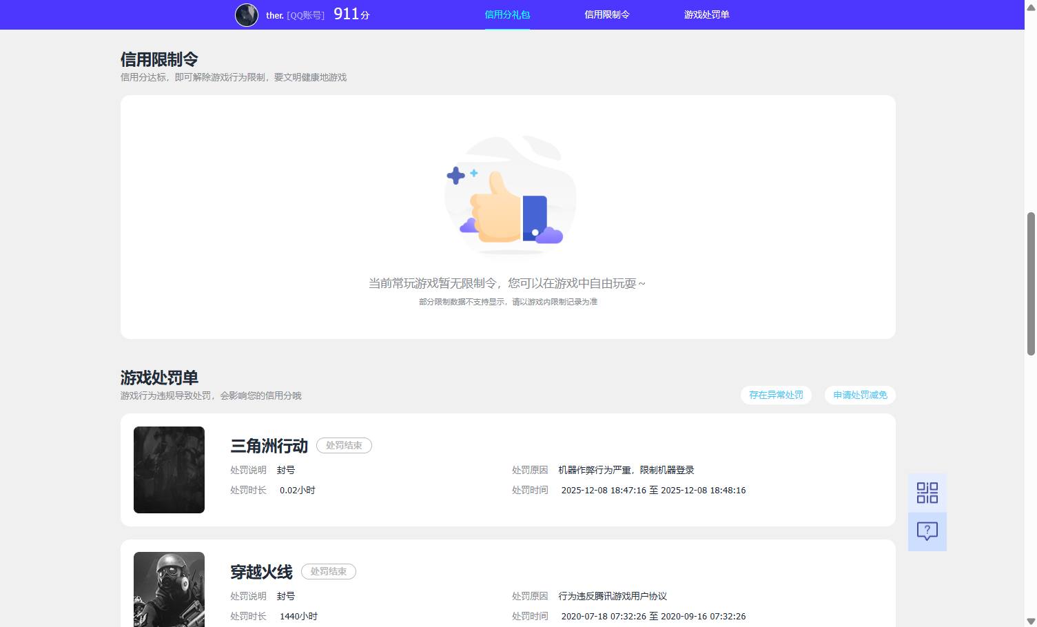Click the 部分限制数据不支持显示 note
This screenshot has width=1037, height=627.
(x=508, y=302)
